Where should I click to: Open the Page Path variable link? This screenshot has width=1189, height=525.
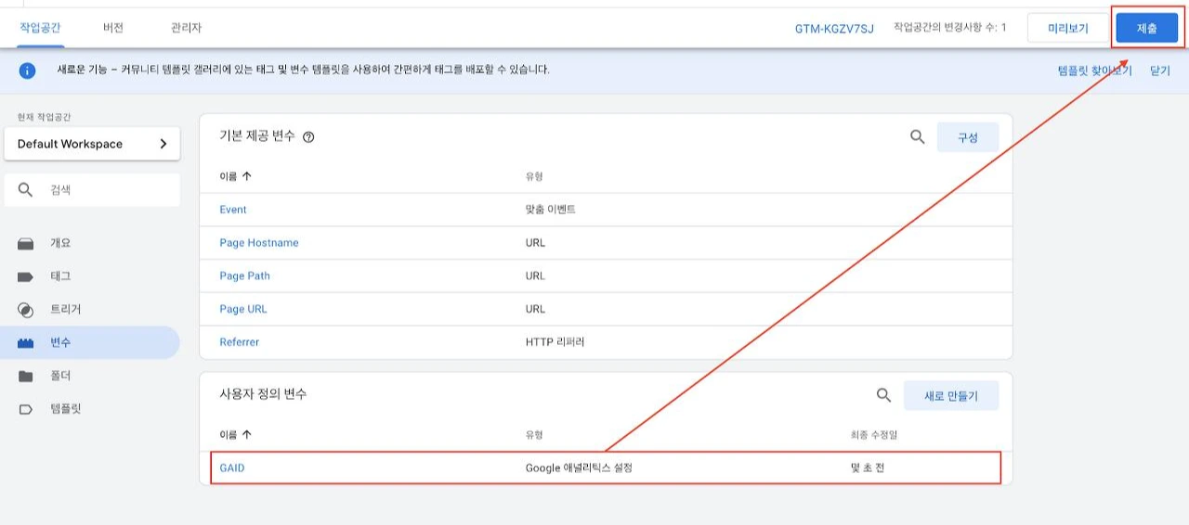(x=245, y=276)
